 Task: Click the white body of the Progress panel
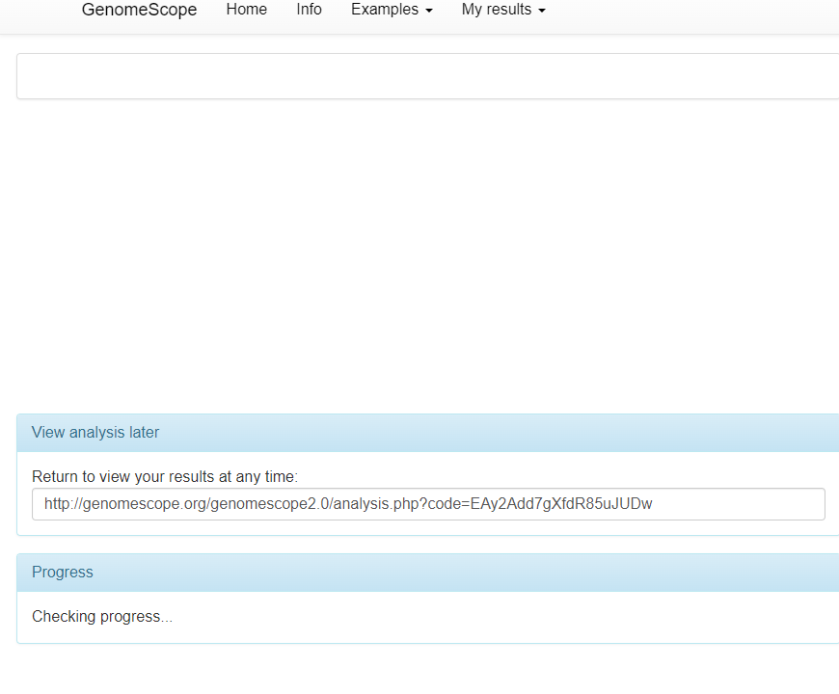coord(428,616)
